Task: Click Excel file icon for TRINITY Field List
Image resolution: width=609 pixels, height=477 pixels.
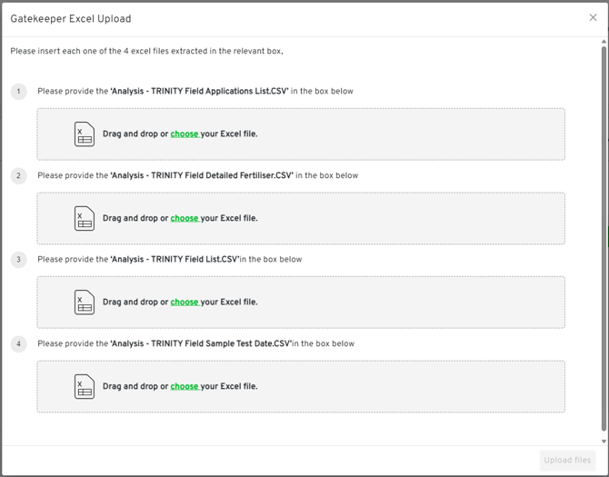Action: click(x=85, y=303)
